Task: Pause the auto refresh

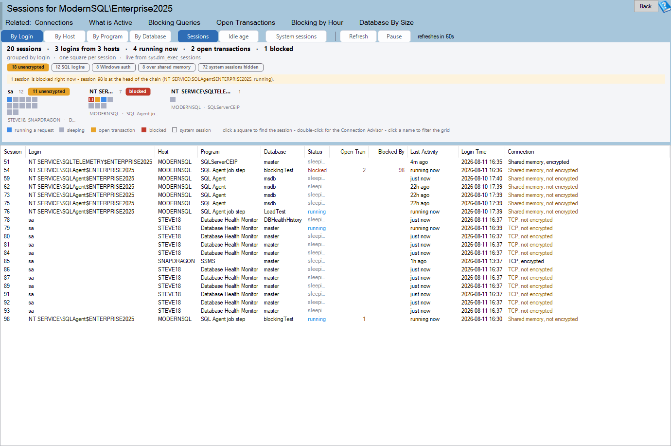Action: [394, 36]
